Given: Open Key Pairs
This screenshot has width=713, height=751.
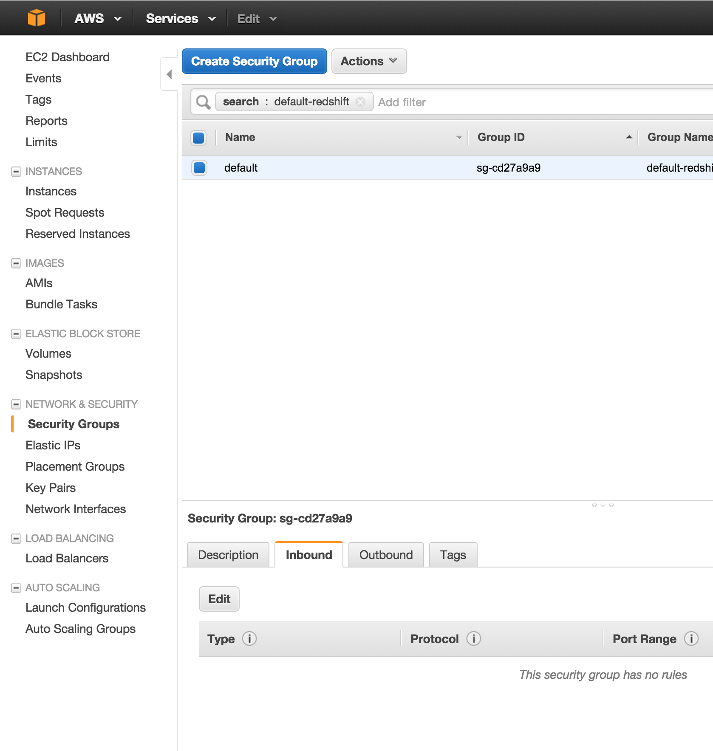Looking at the screenshot, I should tap(51, 488).
